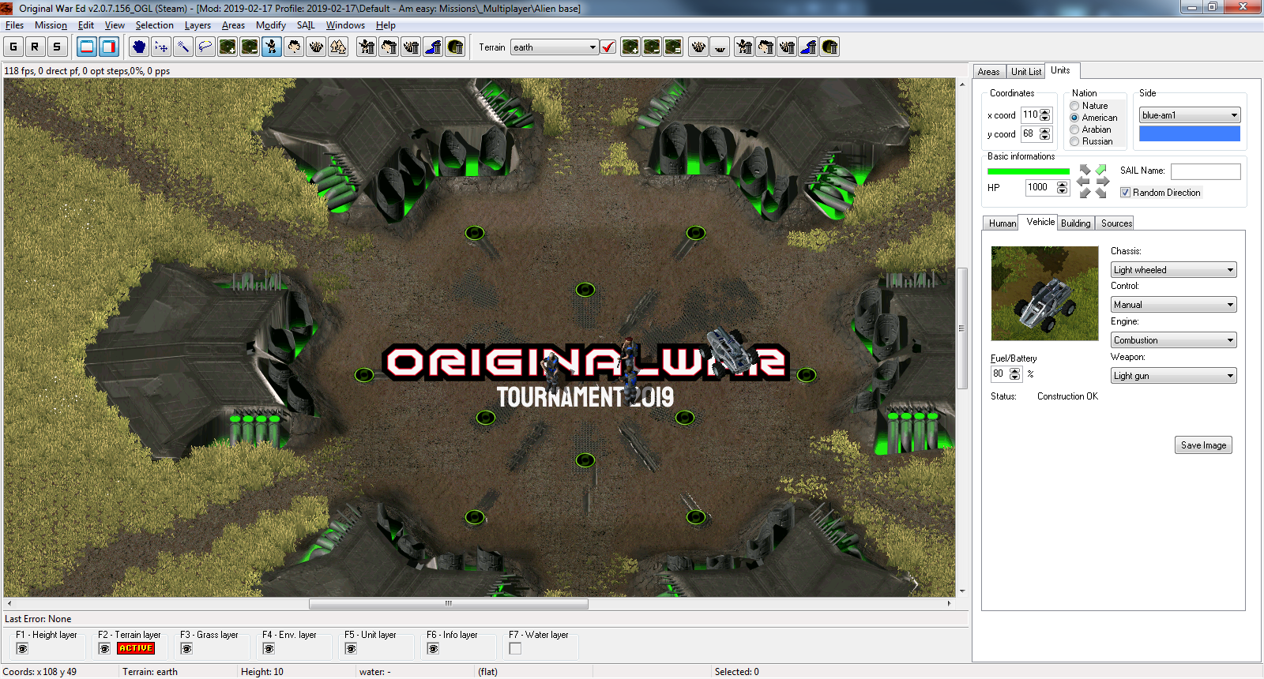Click the red ACTIVE terrain layer label
Image resolution: width=1264 pixels, height=679 pixels.
click(136, 648)
